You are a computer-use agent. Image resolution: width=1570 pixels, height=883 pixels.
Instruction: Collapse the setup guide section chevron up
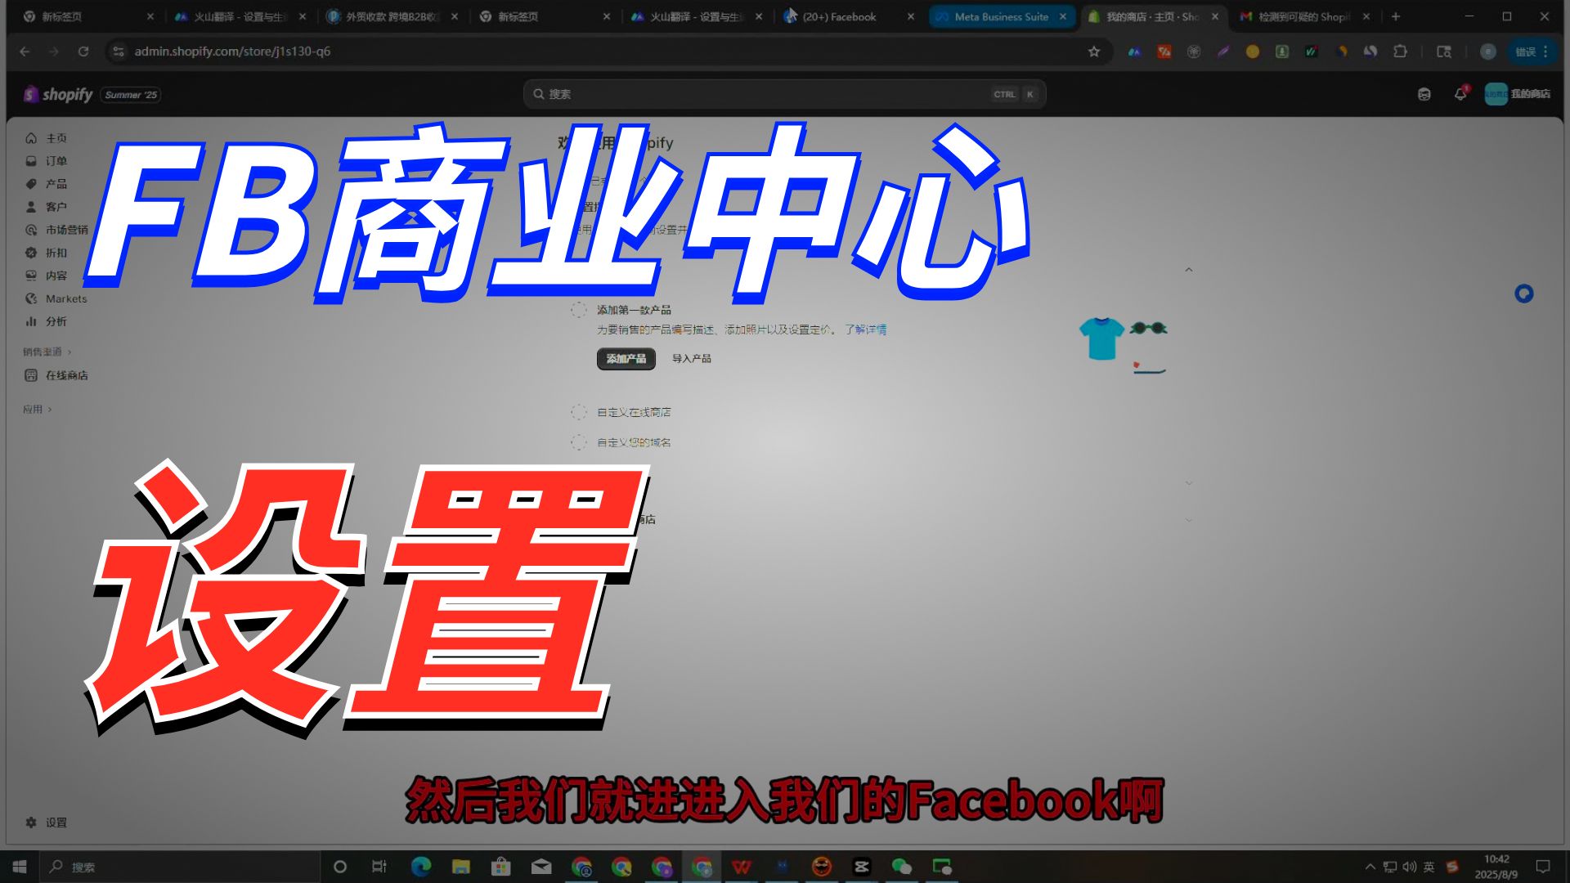(1189, 270)
